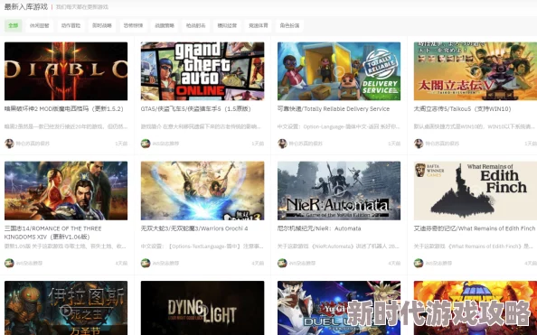Switch to the 战旗策略 category tab
The height and width of the screenshot is (335, 537).
[x=165, y=25]
